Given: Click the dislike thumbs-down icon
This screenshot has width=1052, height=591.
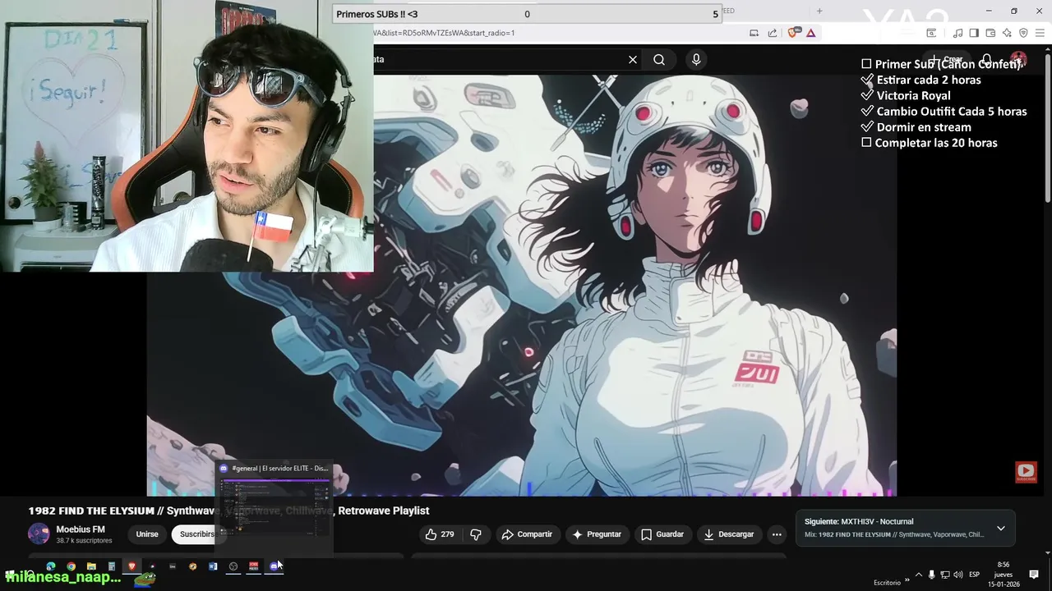Looking at the screenshot, I should click(x=476, y=534).
